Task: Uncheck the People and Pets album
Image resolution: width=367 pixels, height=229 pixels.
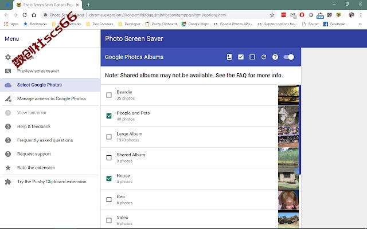Action: [x=109, y=116]
